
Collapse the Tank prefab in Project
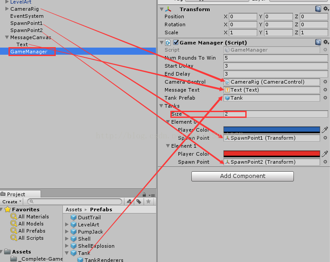pos(67,253)
